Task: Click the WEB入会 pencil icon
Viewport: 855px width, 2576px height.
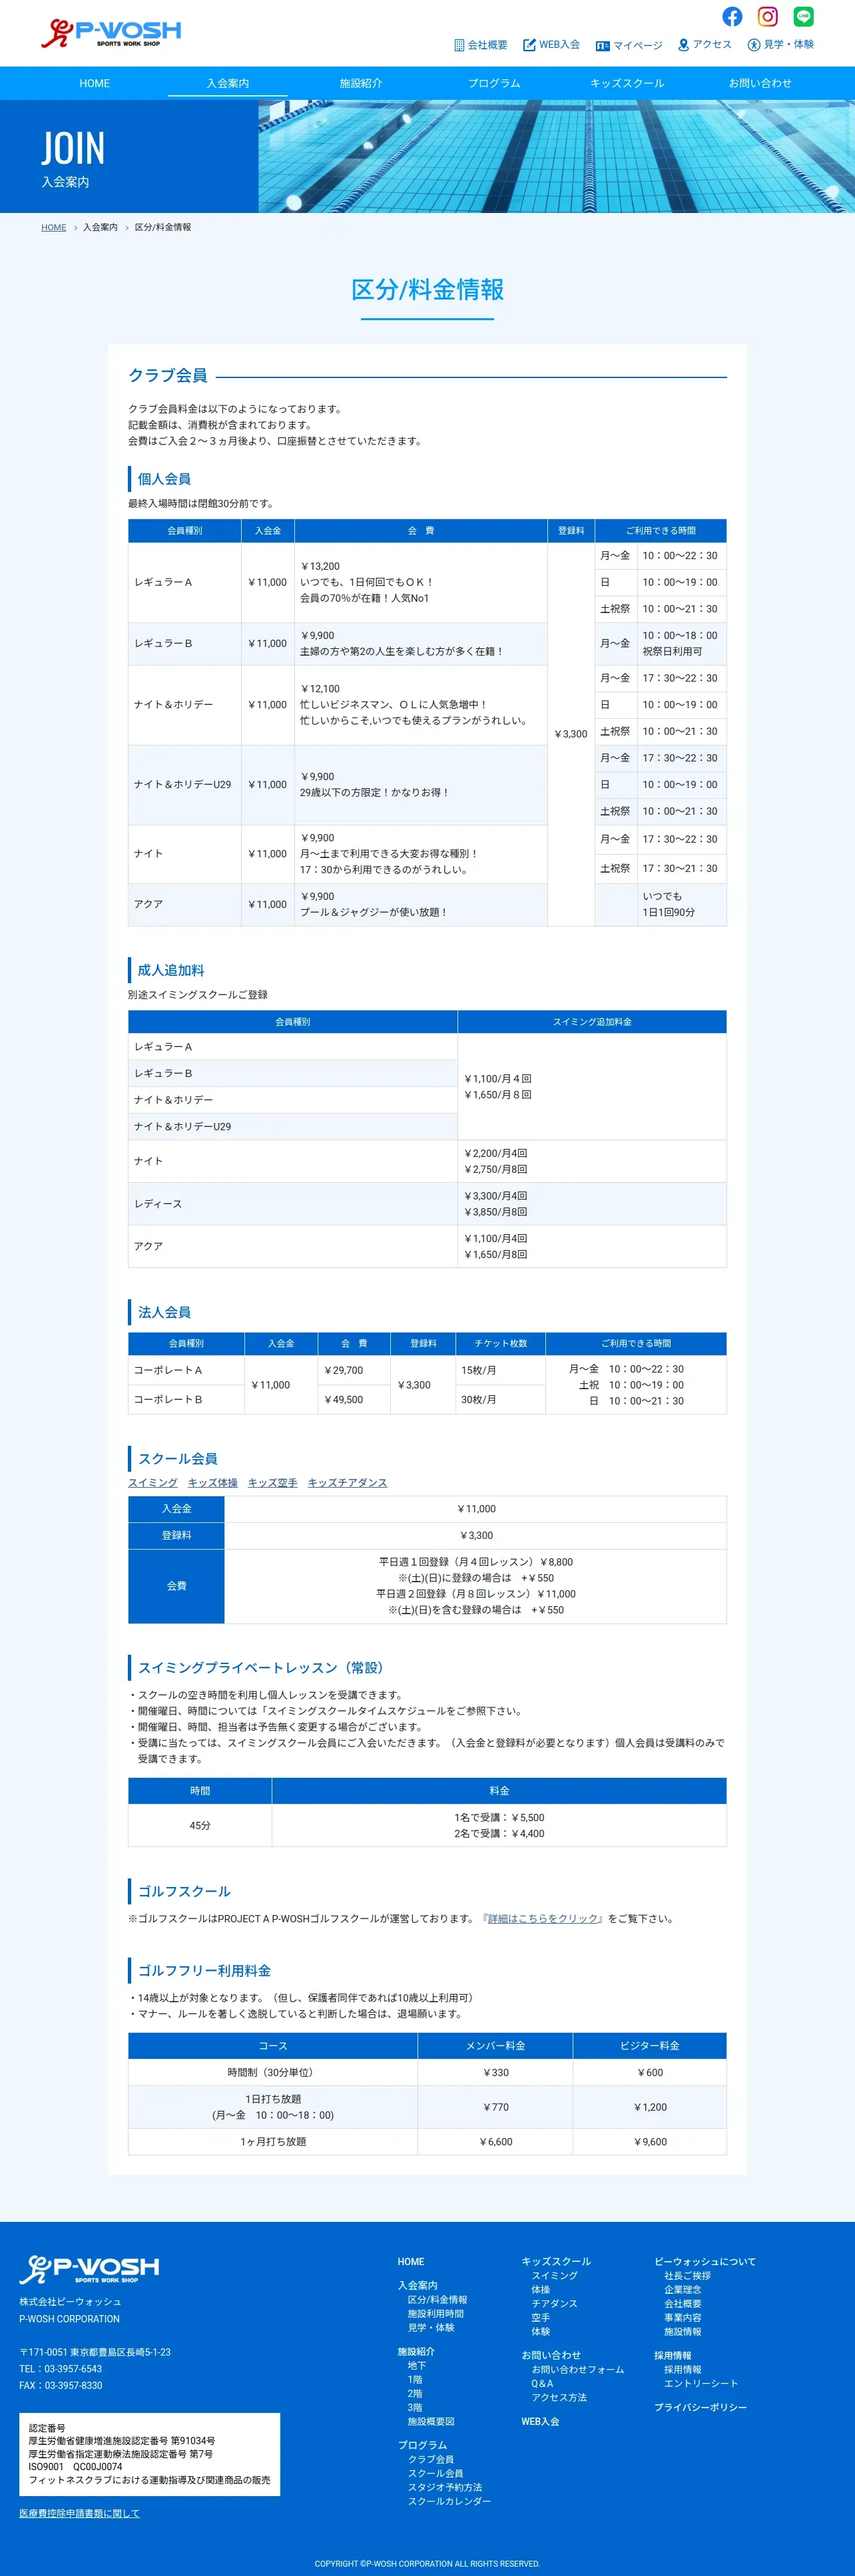Action: point(529,45)
